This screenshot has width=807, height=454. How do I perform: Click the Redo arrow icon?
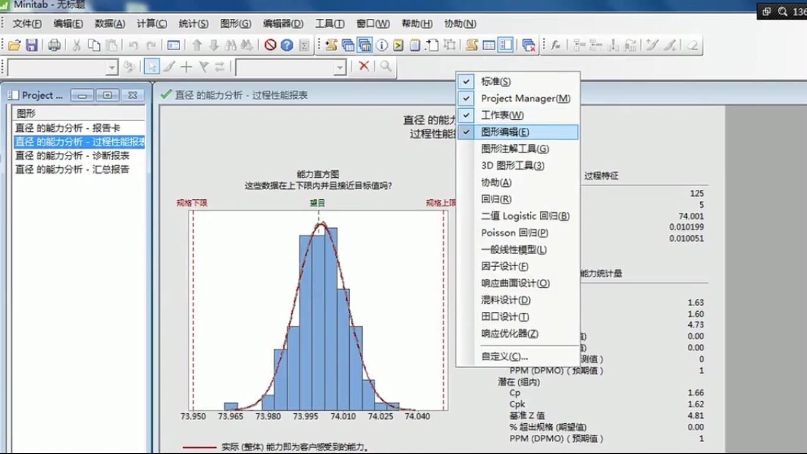point(151,45)
